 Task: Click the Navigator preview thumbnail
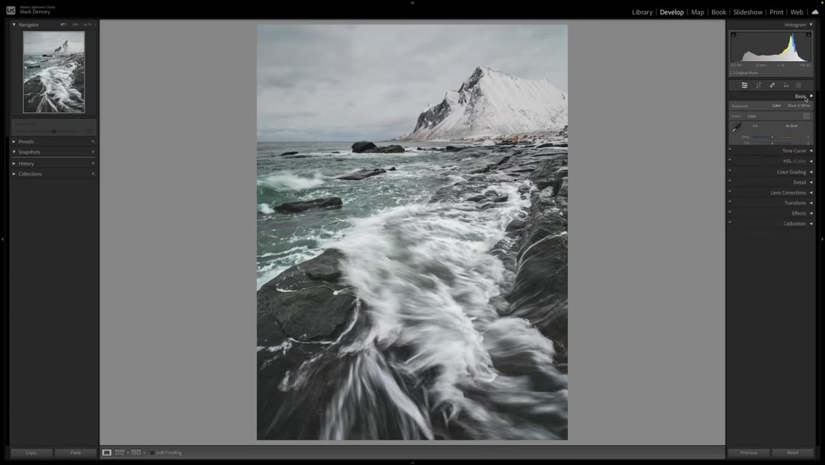(x=54, y=72)
